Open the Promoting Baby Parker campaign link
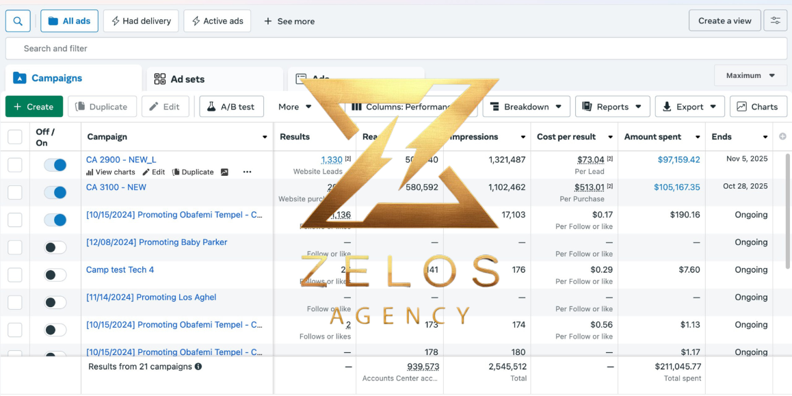792x396 pixels. (x=157, y=242)
